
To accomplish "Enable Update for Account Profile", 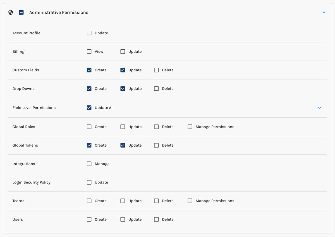I will [x=89, y=33].
